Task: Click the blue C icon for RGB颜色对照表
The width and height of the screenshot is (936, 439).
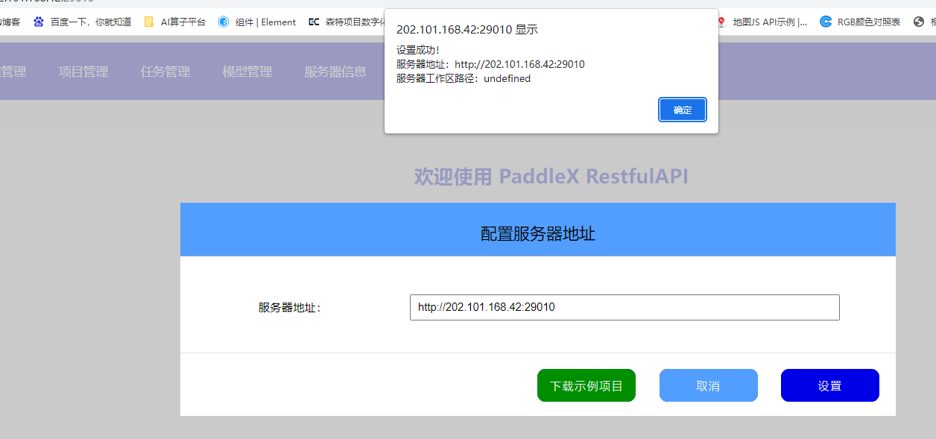Action: click(826, 22)
